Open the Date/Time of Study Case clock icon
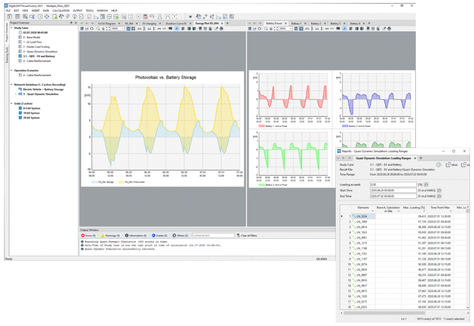Image resolution: width=474 pixels, height=326 pixels. (x=40, y=17)
